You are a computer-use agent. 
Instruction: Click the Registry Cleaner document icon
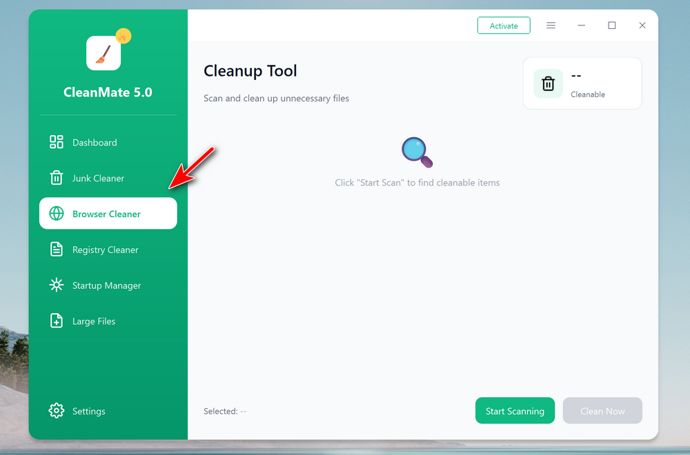(x=56, y=250)
